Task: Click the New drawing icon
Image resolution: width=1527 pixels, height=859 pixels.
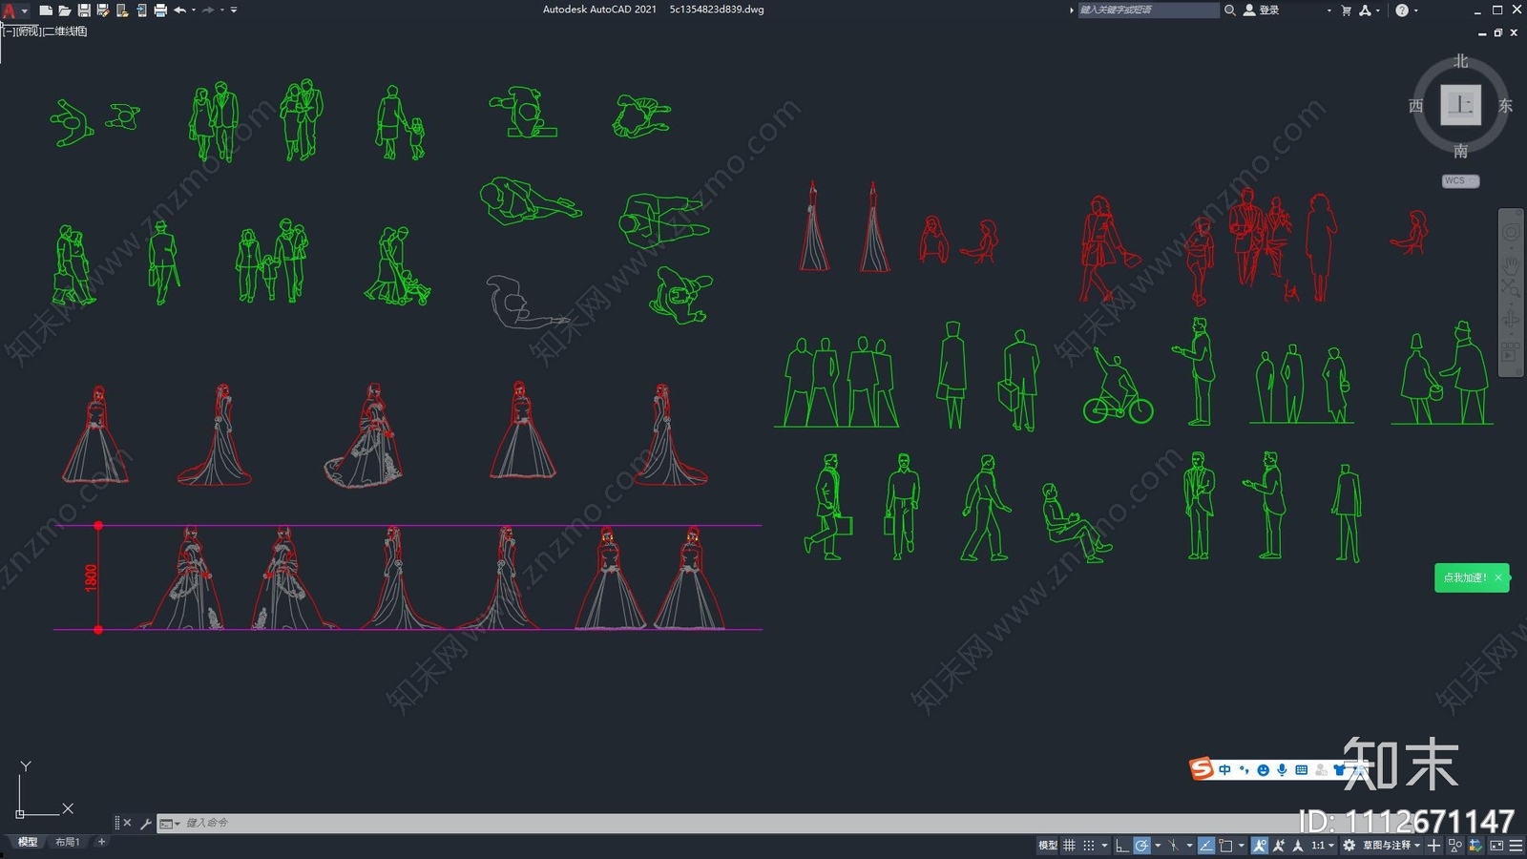Action: [45, 10]
